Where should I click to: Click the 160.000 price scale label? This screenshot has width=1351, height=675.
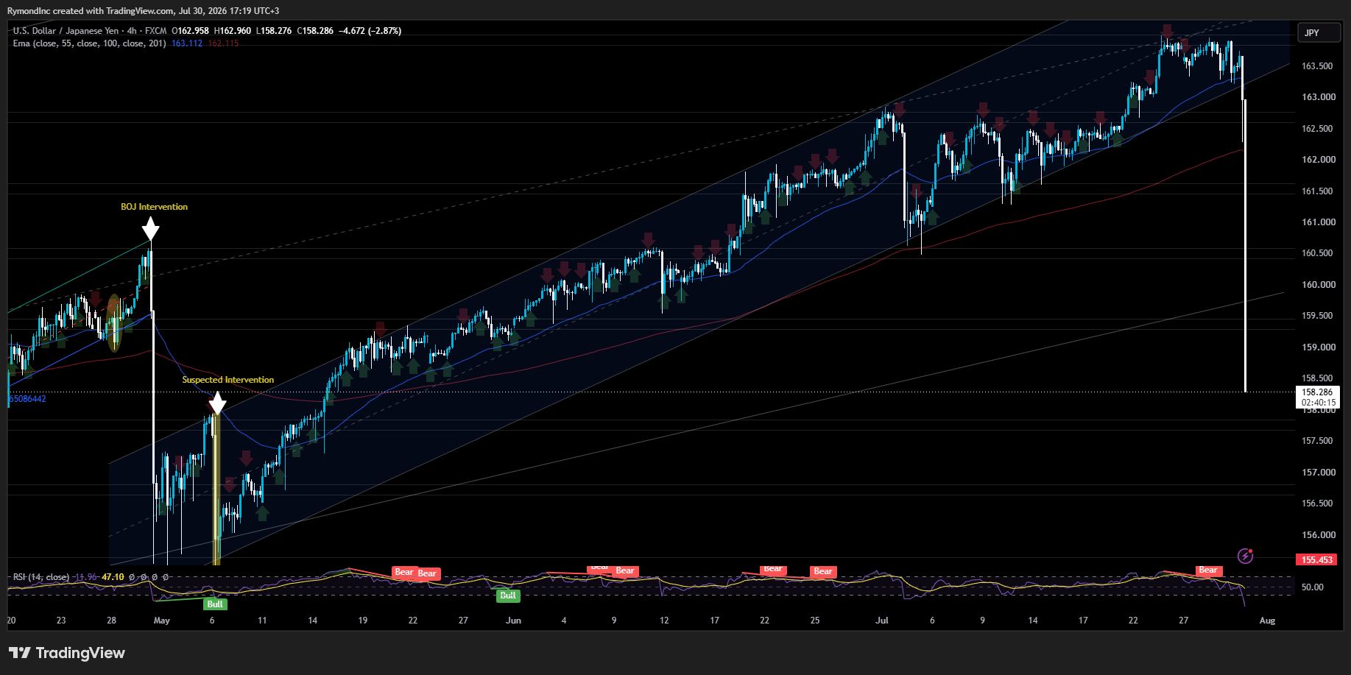pyautogui.click(x=1319, y=285)
